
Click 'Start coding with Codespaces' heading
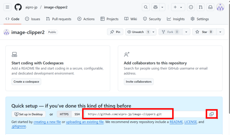coord(38,63)
